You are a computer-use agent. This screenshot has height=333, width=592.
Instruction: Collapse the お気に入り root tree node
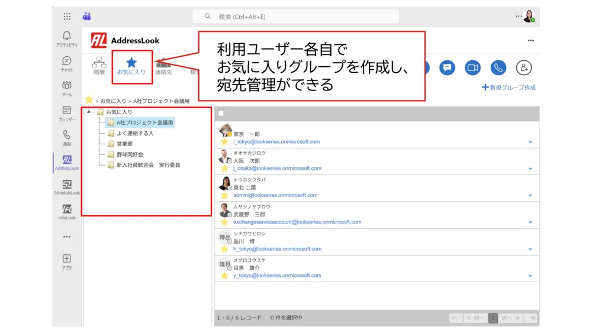coord(89,112)
